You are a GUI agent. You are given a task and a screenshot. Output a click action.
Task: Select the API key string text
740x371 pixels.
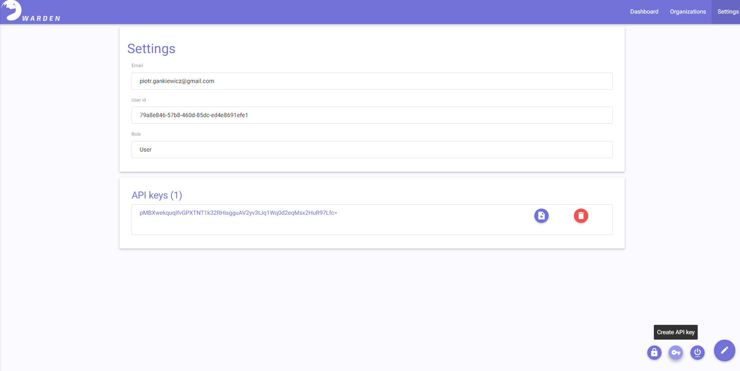[x=238, y=213]
